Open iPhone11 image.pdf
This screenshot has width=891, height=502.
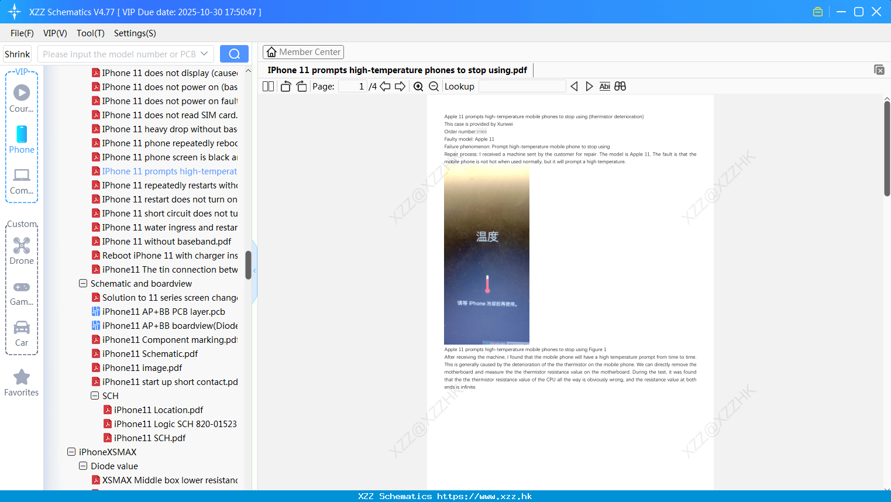click(137, 368)
